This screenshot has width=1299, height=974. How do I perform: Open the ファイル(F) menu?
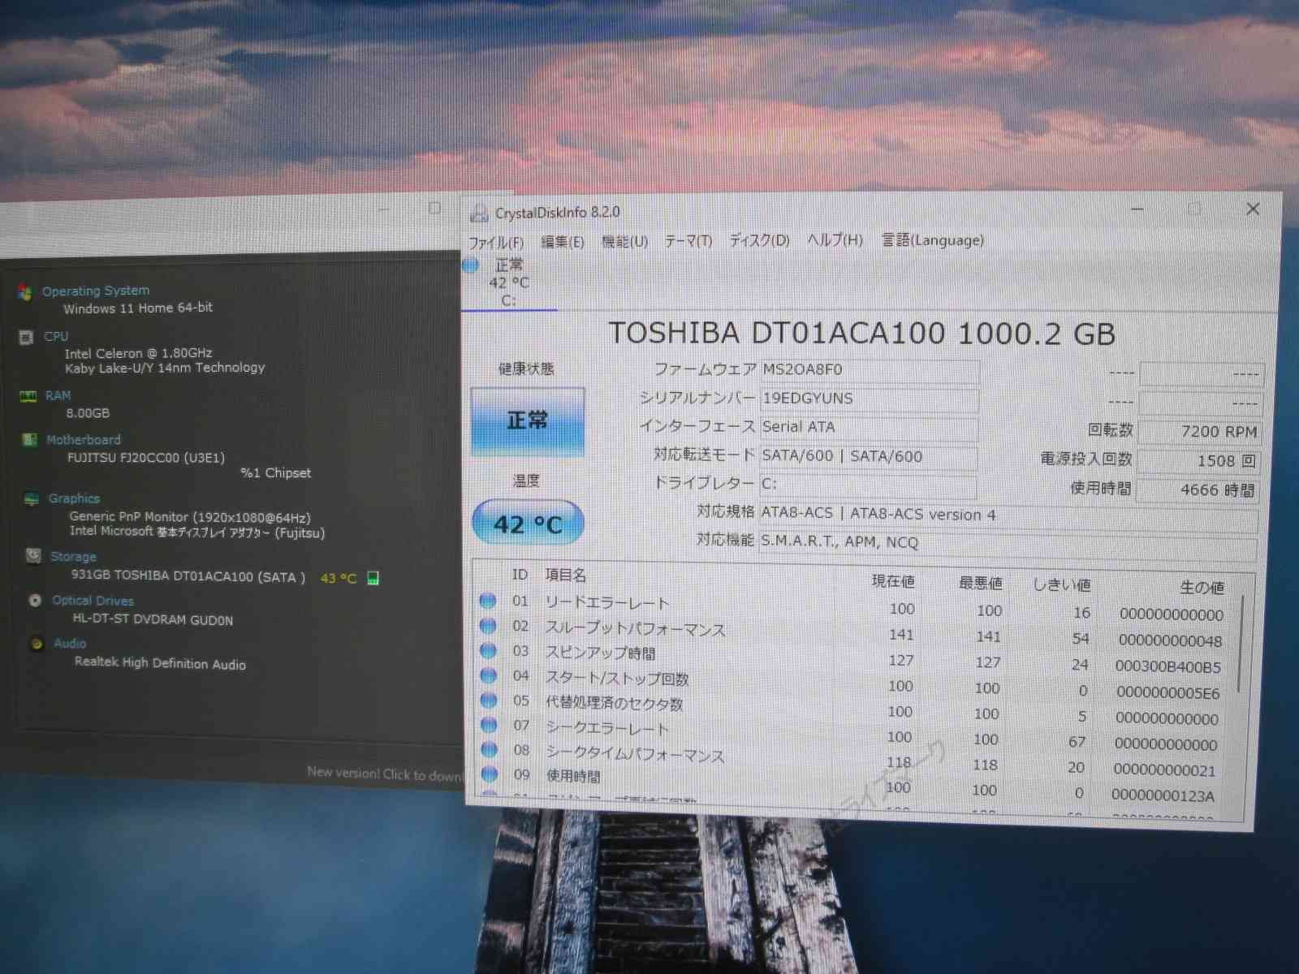tap(496, 243)
